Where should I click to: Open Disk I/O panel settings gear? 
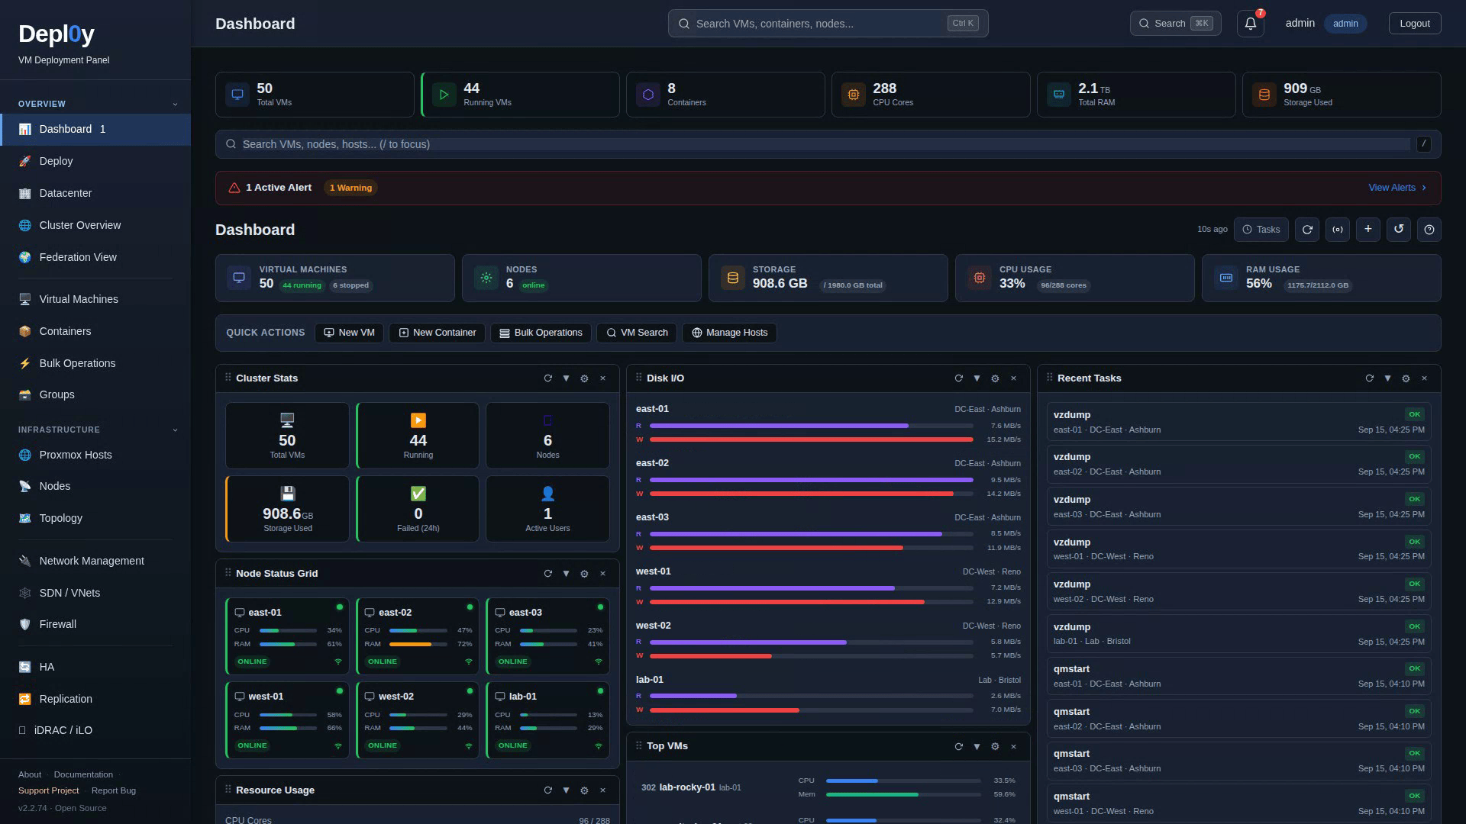click(x=995, y=378)
